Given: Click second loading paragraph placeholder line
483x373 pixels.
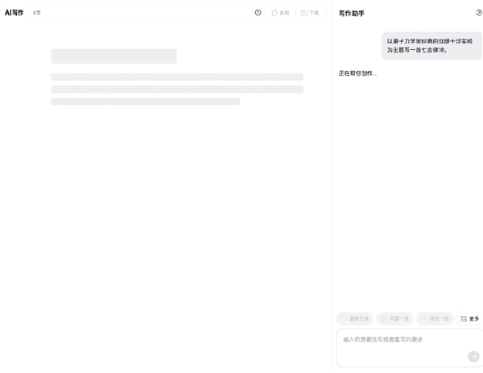Looking at the screenshot, I should (176, 89).
